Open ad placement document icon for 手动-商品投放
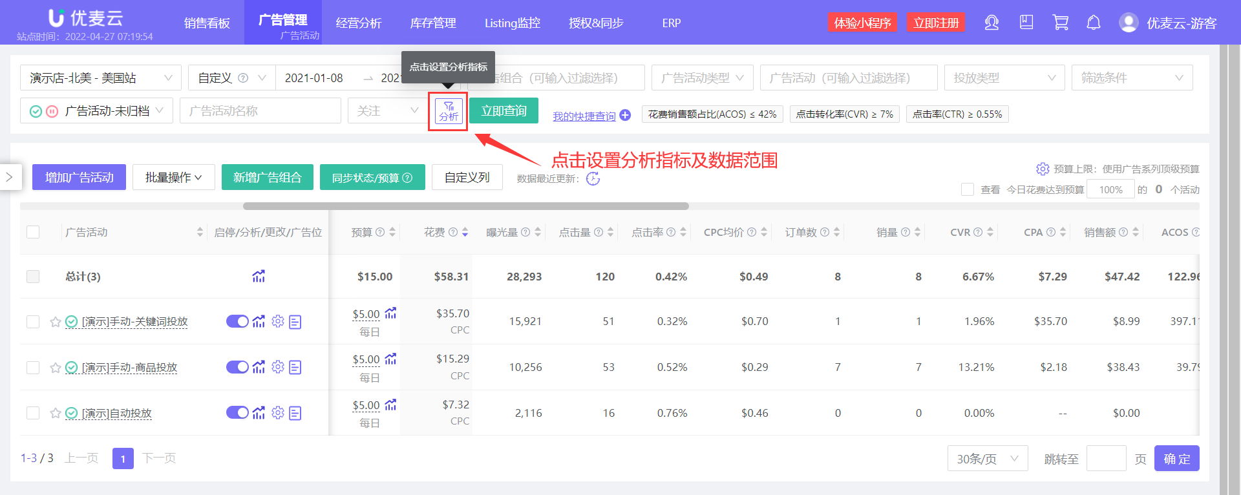Viewport: 1241px width, 495px height. pyautogui.click(x=295, y=368)
